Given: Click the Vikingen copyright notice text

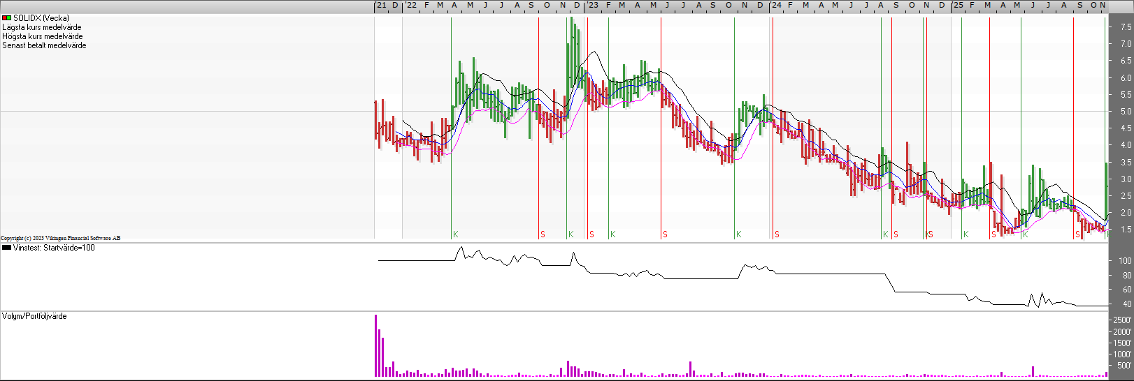Looking at the screenshot, I should tap(61, 239).
